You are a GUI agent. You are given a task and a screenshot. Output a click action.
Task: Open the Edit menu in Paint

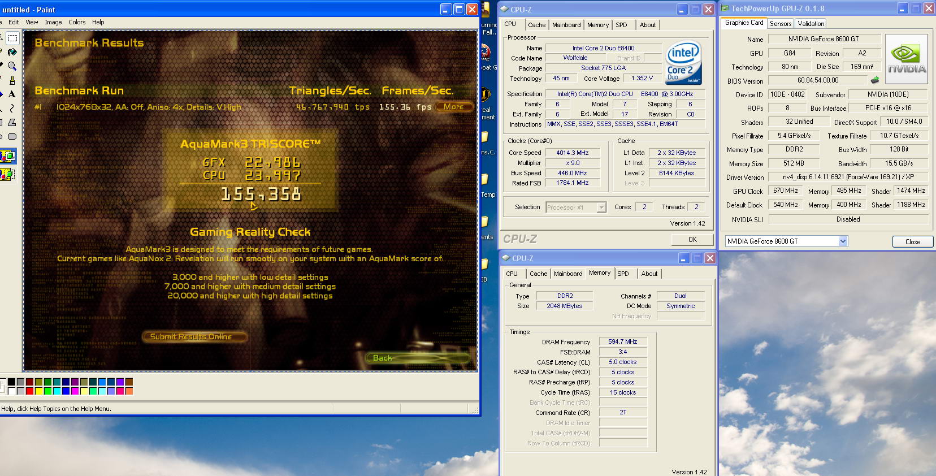coord(14,22)
